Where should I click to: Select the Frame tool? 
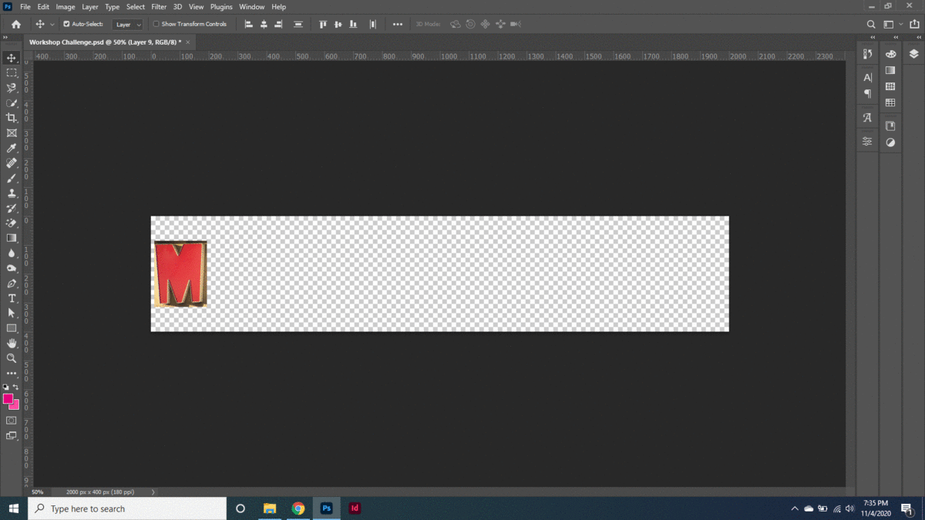coord(12,133)
